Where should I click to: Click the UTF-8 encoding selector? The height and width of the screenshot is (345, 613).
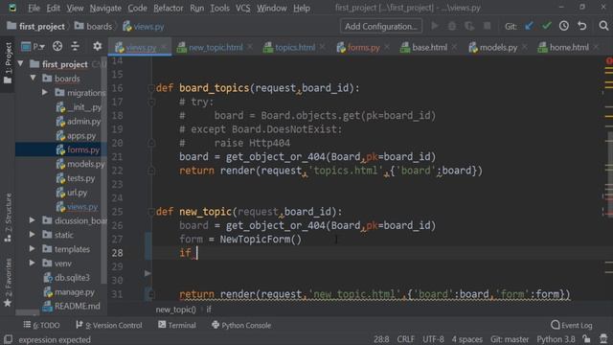pos(433,339)
